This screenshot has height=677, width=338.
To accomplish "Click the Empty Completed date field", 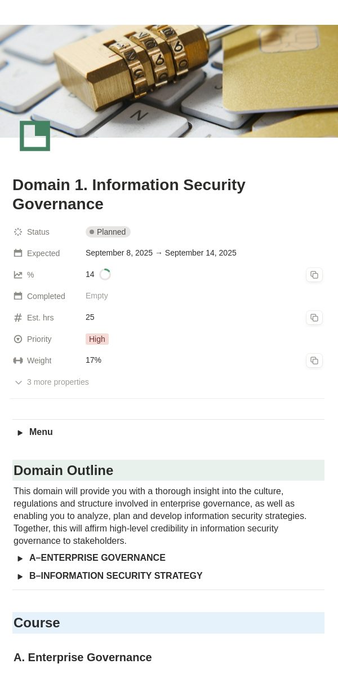I will [97, 296].
